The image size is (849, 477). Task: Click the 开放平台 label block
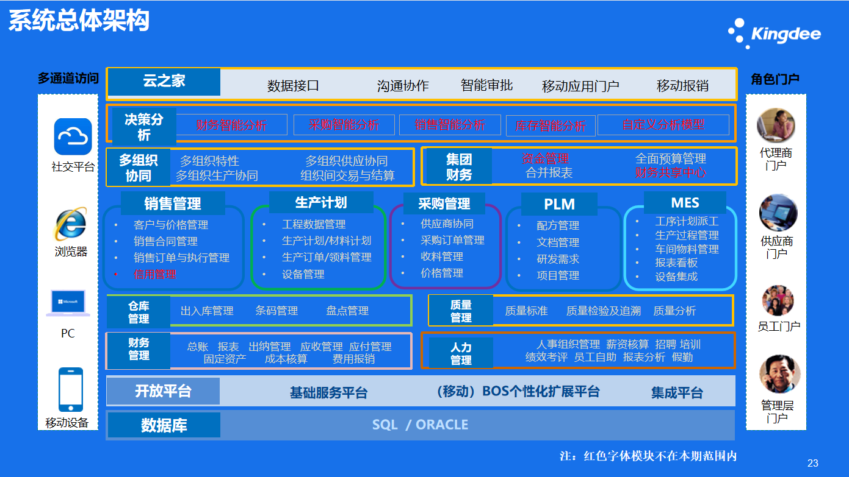(163, 391)
